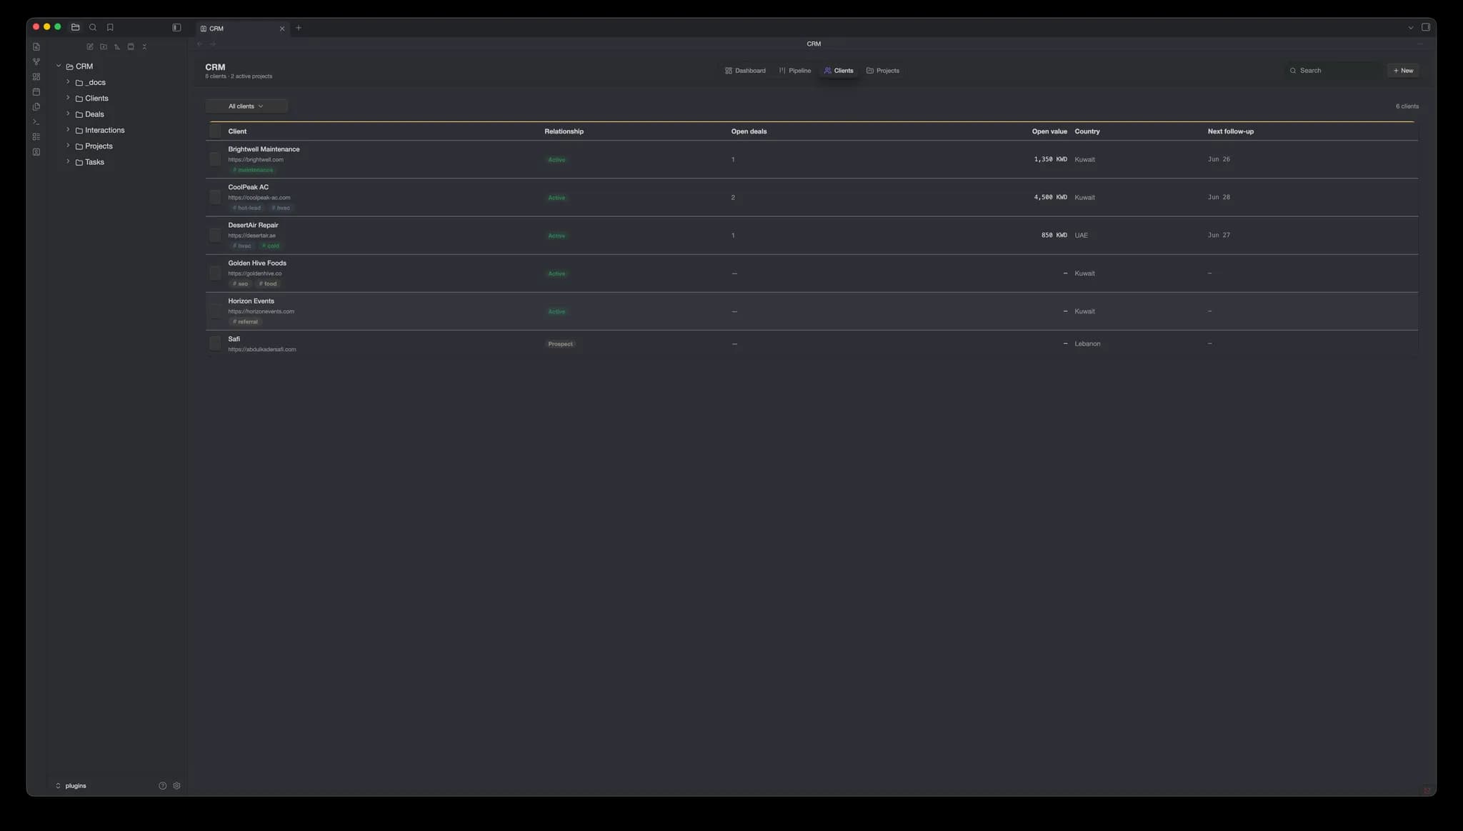Select the CRM workspace tab
This screenshot has width=1463, height=831.
(x=241, y=29)
